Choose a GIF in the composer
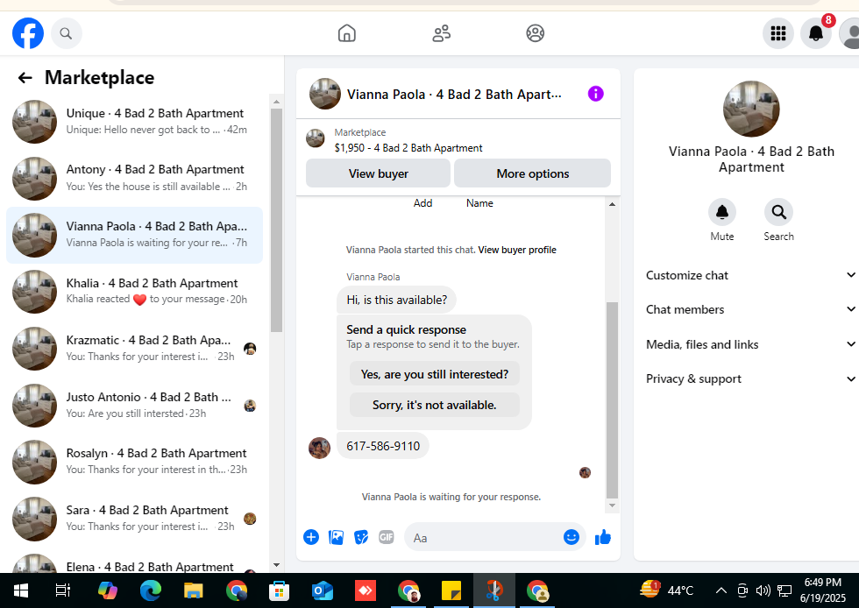The height and width of the screenshot is (608, 859). 387,537
